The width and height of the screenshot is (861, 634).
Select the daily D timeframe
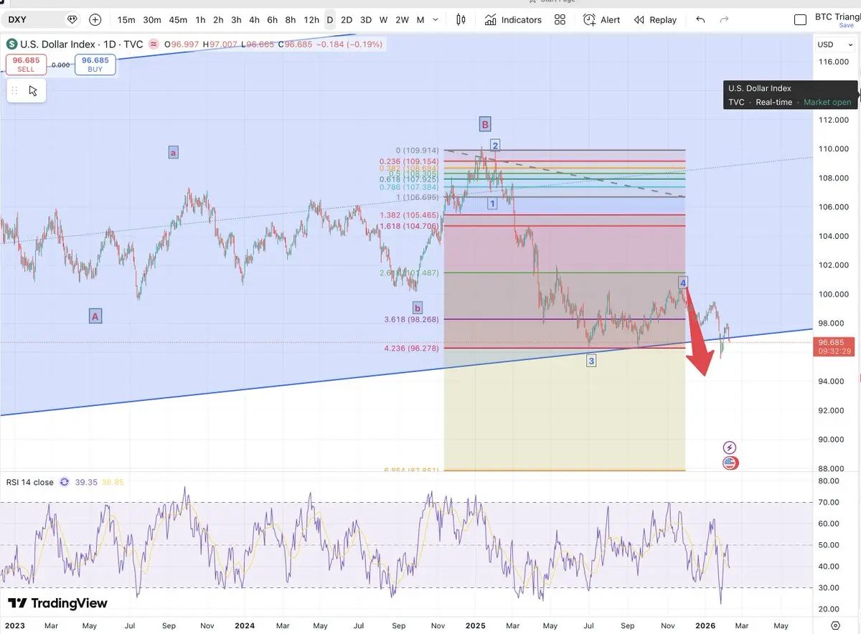330,19
